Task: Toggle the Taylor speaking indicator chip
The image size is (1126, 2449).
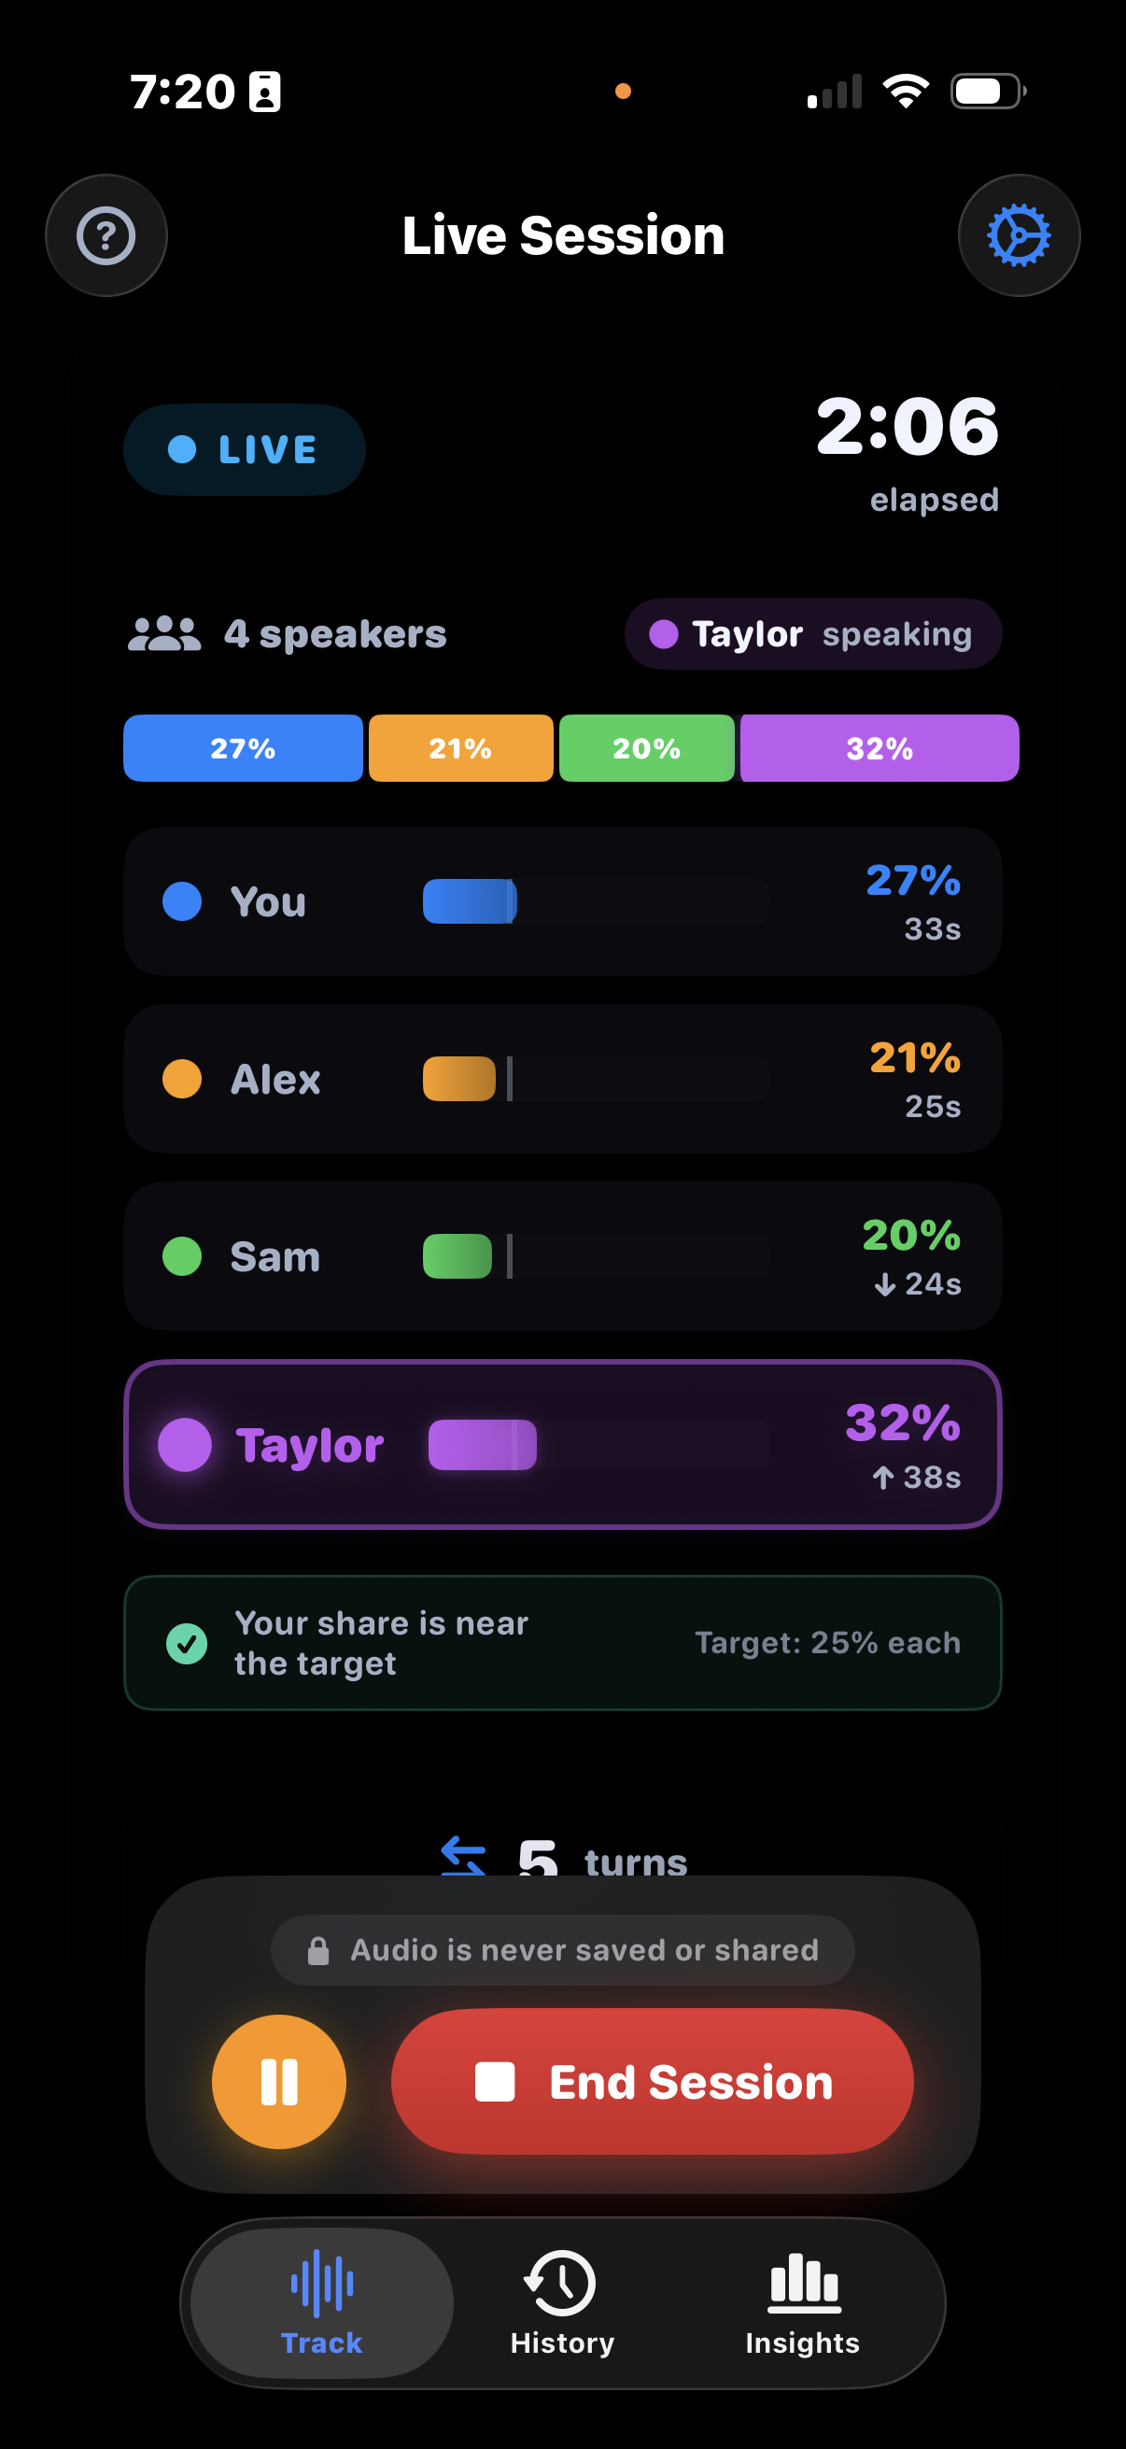Action: pyautogui.click(x=812, y=633)
